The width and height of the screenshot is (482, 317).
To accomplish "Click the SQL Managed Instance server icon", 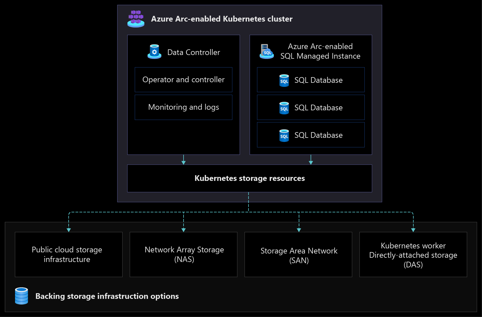I will pos(267,51).
